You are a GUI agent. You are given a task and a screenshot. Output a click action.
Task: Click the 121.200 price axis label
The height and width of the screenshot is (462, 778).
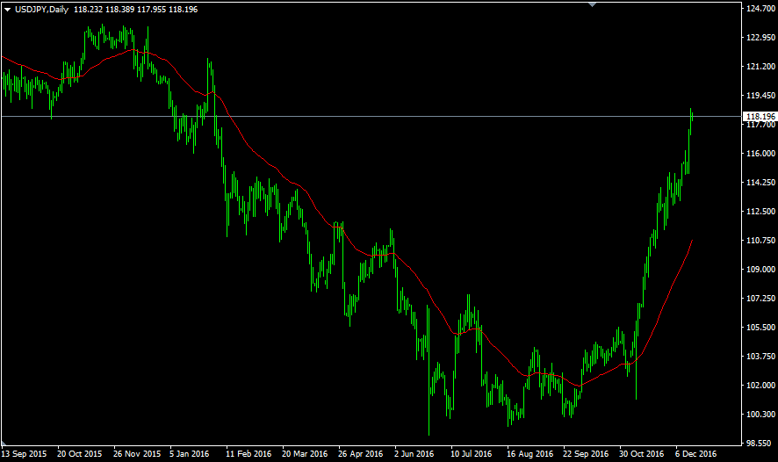(760, 67)
